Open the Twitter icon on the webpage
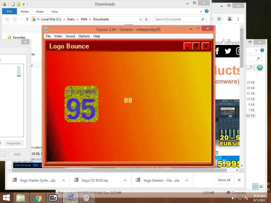The width and height of the screenshot is (271, 203). point(228,51)
